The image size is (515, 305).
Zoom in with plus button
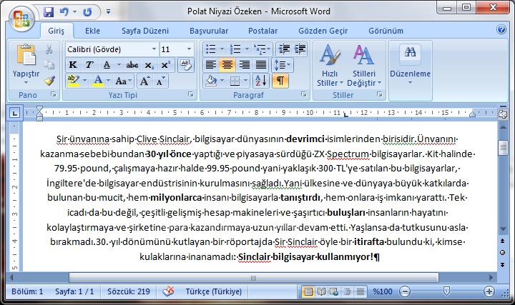coord(489,291)
